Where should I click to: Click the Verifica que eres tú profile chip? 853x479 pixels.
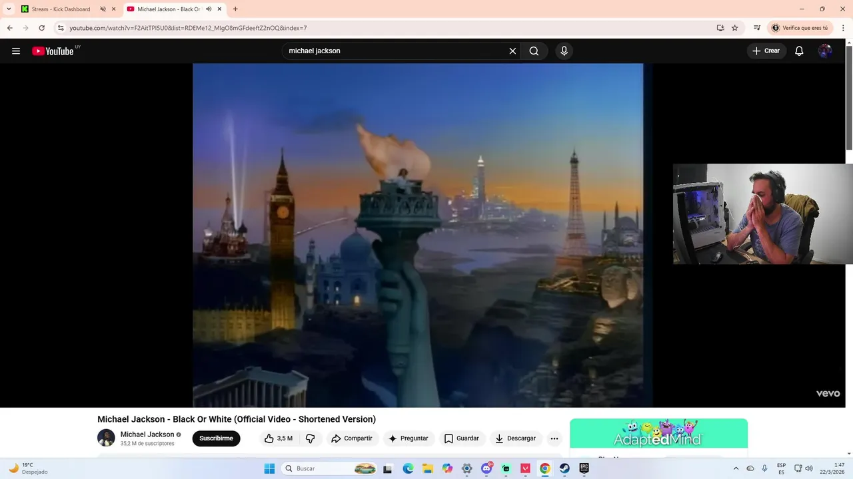pos(800,28)
